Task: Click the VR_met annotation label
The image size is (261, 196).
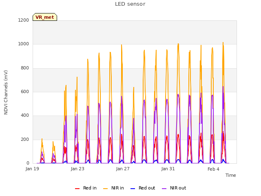Action: coord(45,17)
